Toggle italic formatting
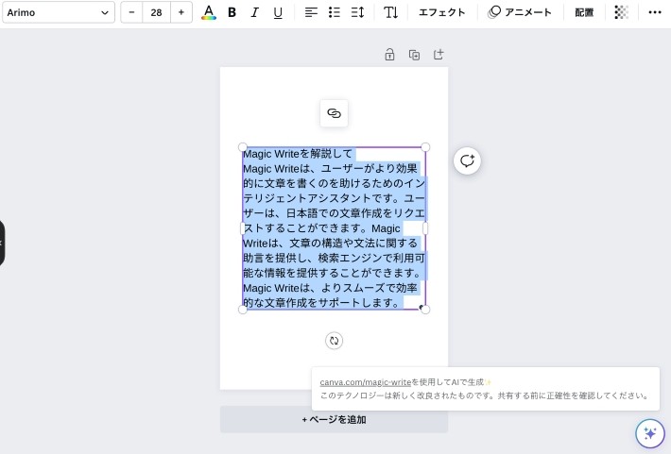The width and height of the screenshot is (671, 454). pyautogui.click(x=254, y=12)
